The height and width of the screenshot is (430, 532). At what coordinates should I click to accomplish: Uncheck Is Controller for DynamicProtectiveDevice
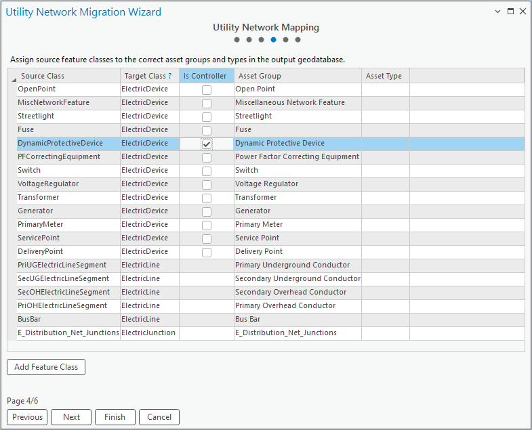tap(207, 144)
